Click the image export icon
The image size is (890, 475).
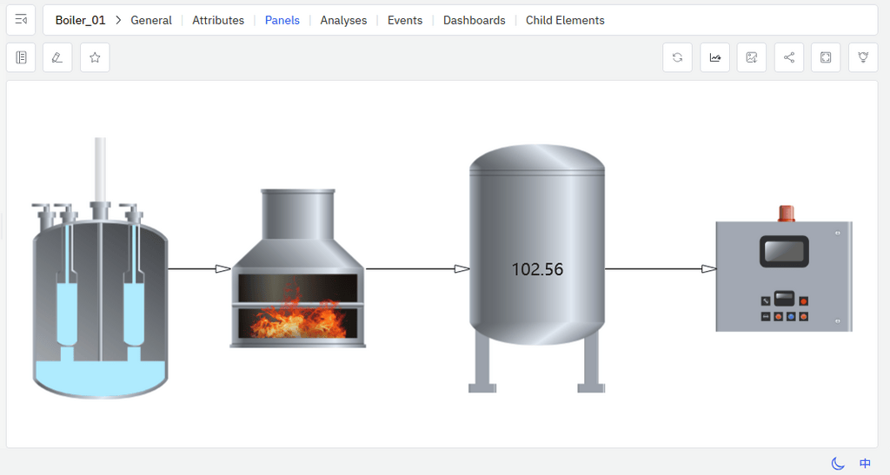coord(752,57)
